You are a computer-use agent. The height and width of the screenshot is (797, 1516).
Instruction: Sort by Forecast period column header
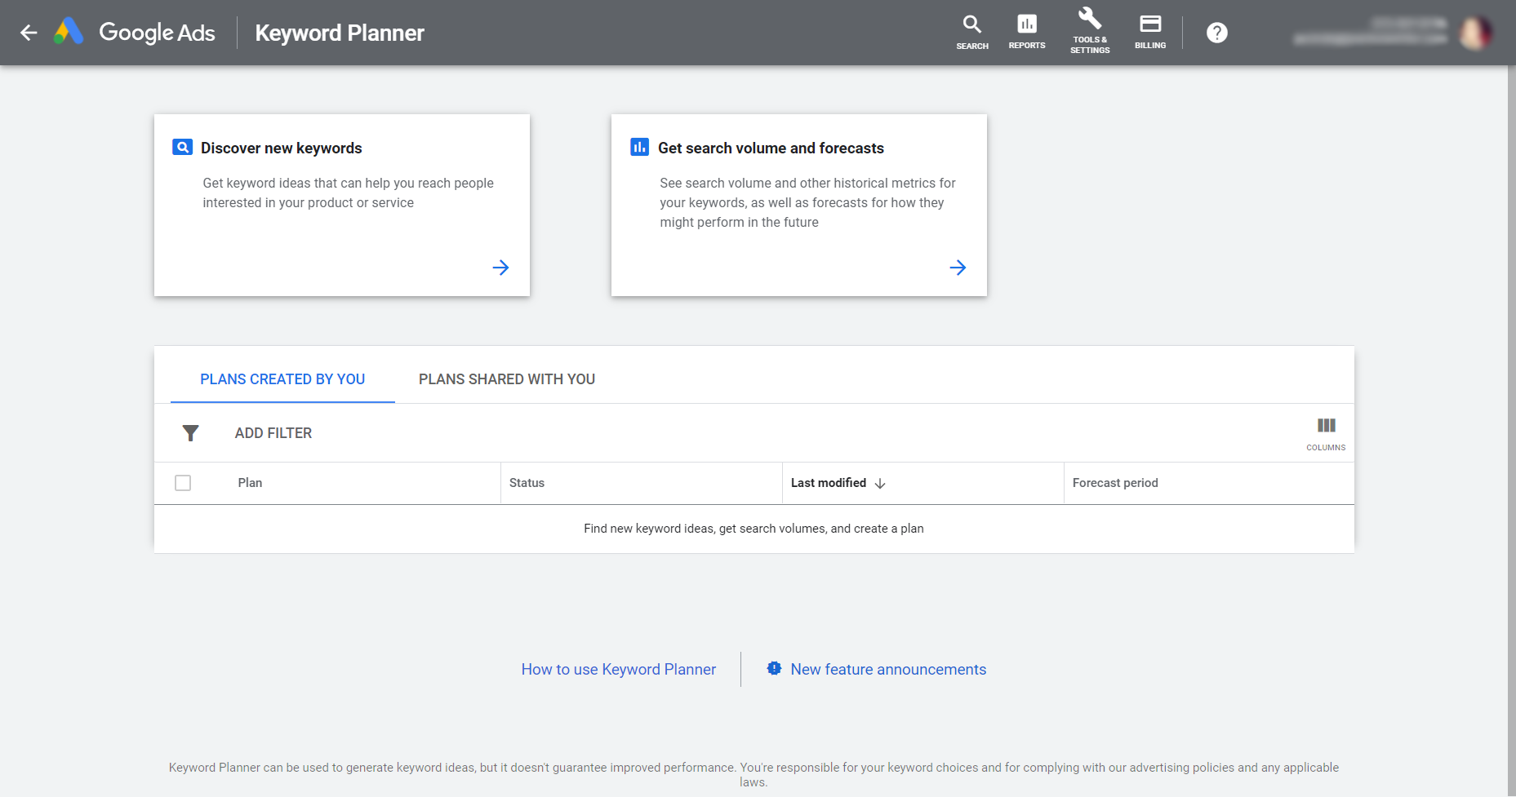pyautogui.click(x=1115, y=483)
